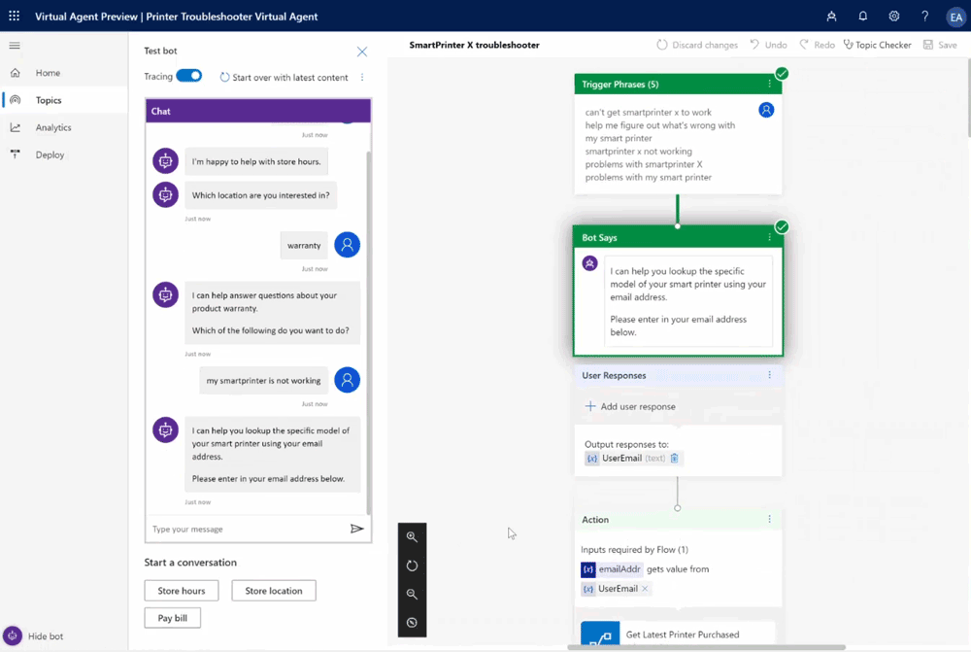Click the user icon in Trigger Phrases node

[x=766, y=111]
